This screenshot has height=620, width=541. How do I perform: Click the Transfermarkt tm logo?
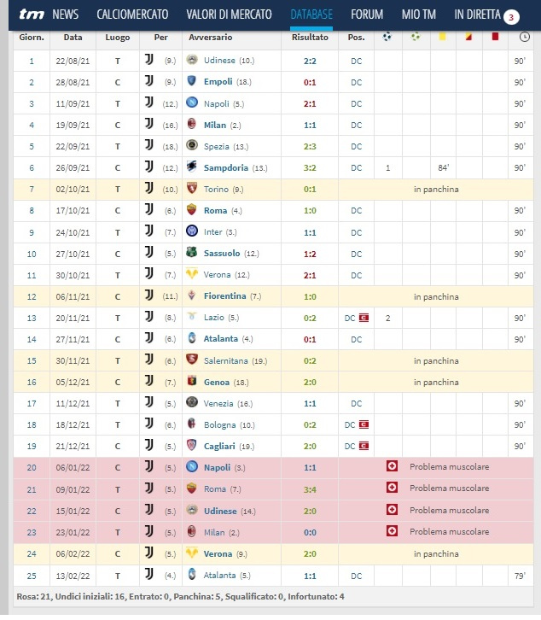[32, 15]
